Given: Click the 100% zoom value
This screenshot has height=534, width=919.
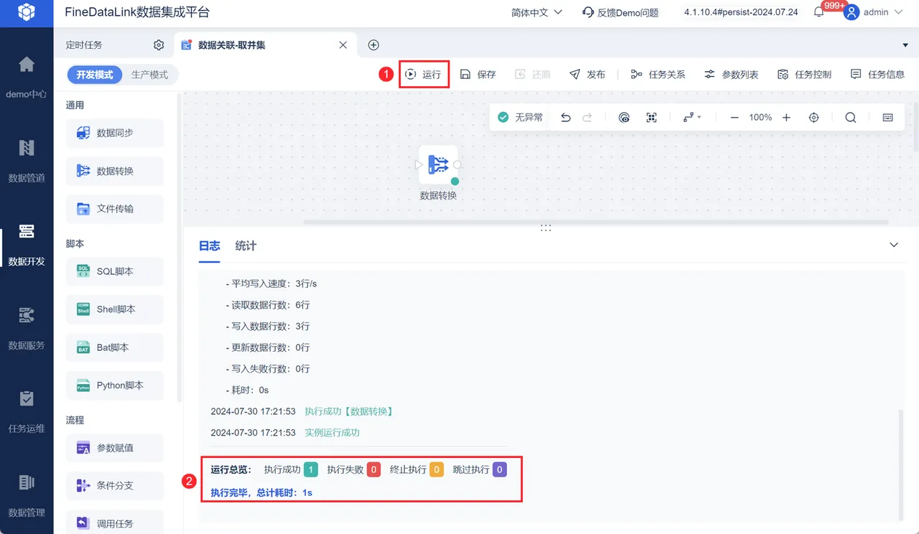Looking at the screenshot, I should (x=760, y=117).
